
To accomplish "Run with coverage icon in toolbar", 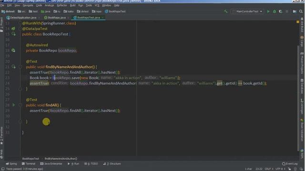I will pos(280,11).
